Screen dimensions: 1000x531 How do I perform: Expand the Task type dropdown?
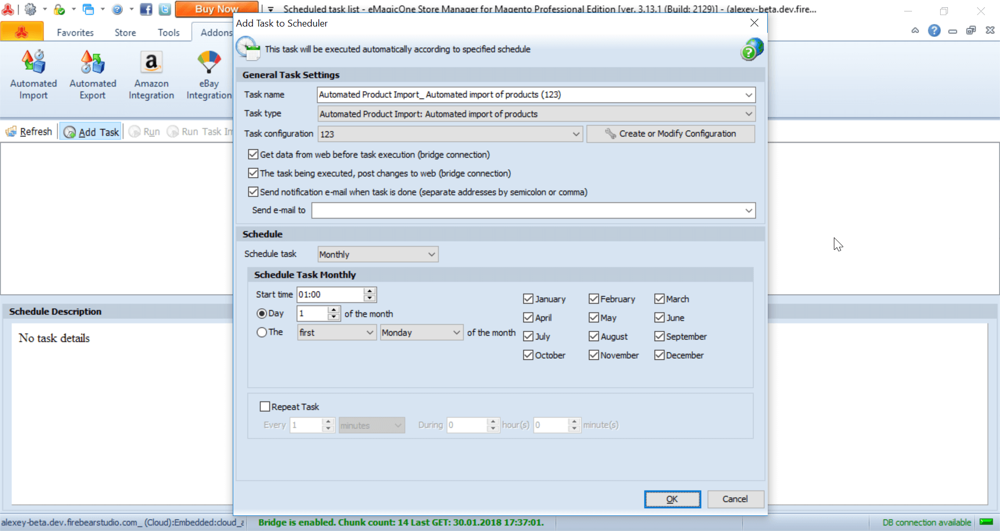coord(748,113)
